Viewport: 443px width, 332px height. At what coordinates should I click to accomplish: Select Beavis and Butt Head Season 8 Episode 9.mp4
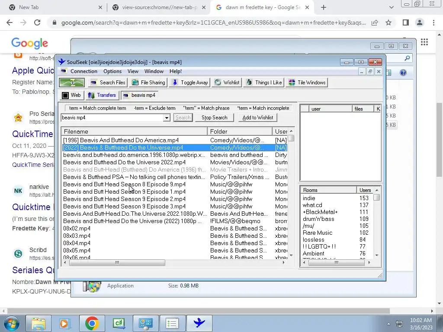tap(175, 184)
